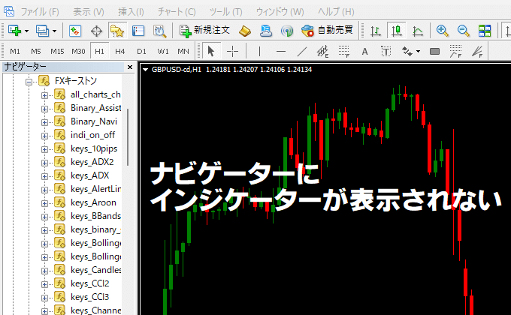This screenshot has width=511, height=315.
Task: Select equidistant channel tool
Action: [322, 52]
